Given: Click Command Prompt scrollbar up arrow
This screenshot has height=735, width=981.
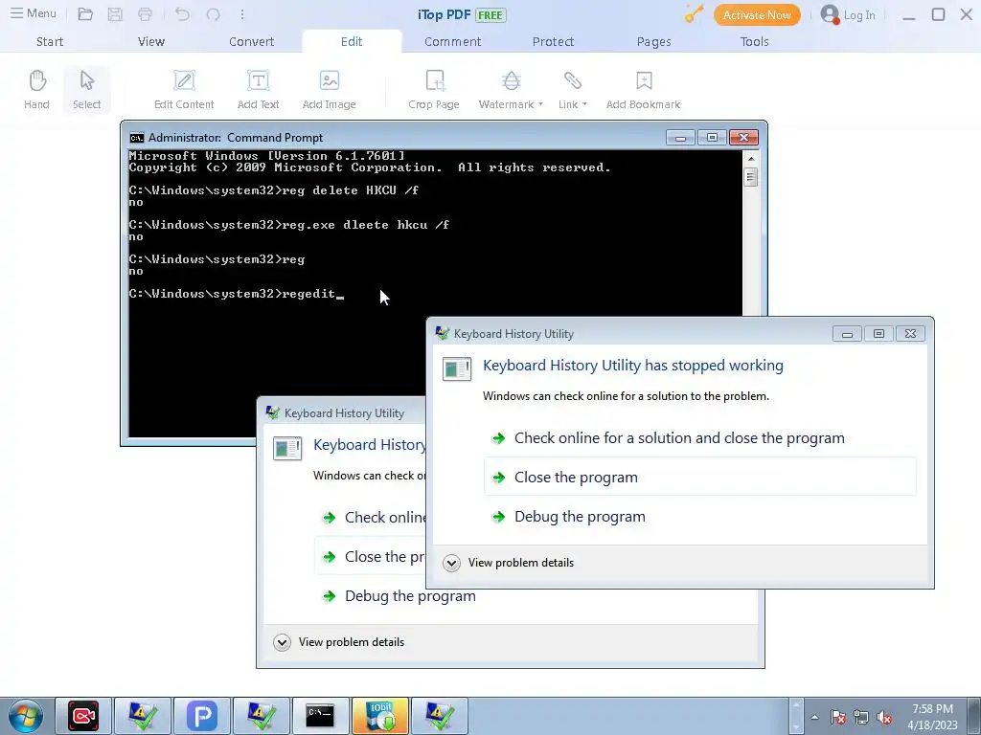Looking at the screenshot, I should (751, 159).
